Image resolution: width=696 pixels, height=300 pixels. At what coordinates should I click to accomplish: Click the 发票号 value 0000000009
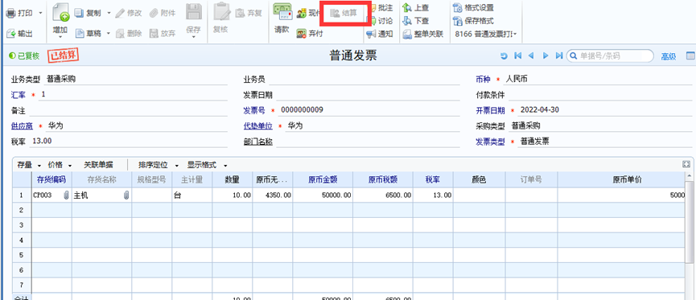click(x=303, y=109)
